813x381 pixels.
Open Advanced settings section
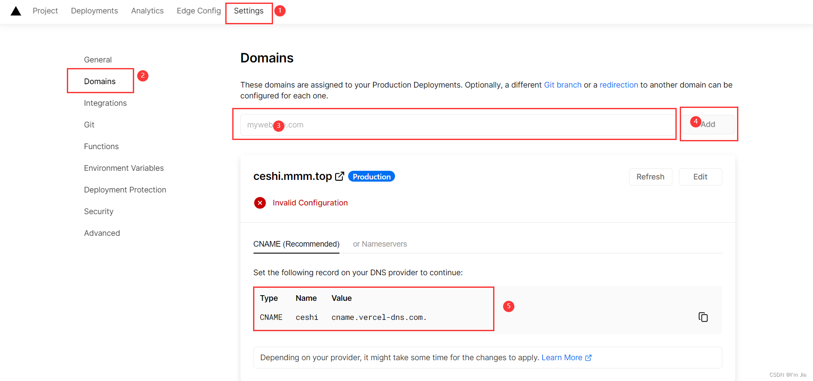tap(102, 233)
